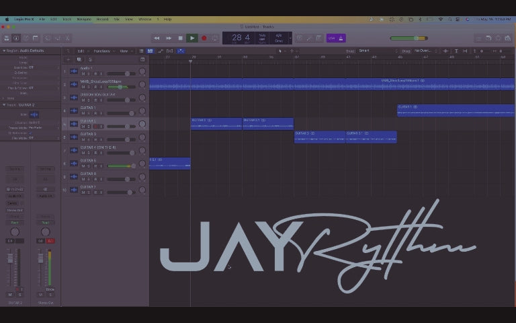Open the Pointer tool menu
This screenshot has width=516, height=323.
[282, 51]
